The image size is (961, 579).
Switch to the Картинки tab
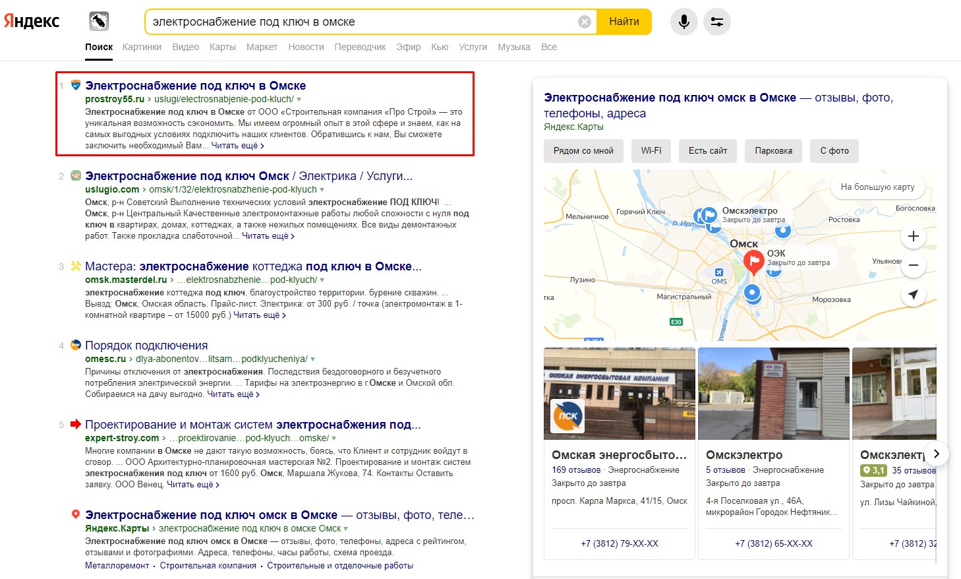[142, 47]
